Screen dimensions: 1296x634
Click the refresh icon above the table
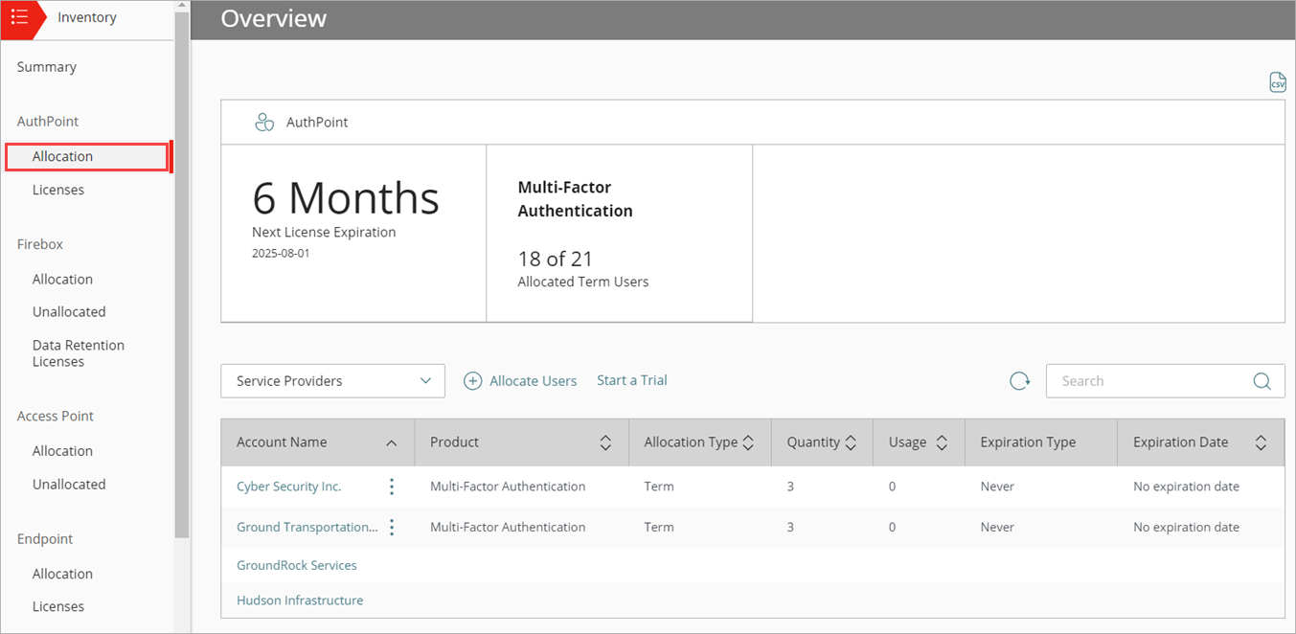(1019, 380)
